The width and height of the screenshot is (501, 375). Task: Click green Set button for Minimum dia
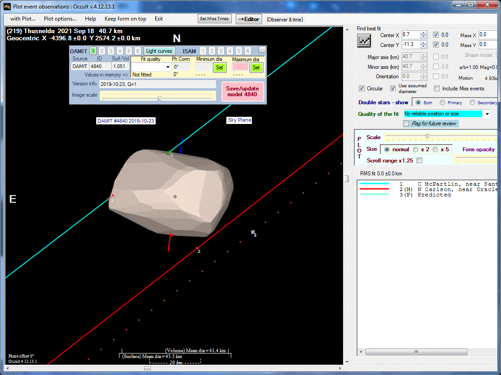(219, 67)
